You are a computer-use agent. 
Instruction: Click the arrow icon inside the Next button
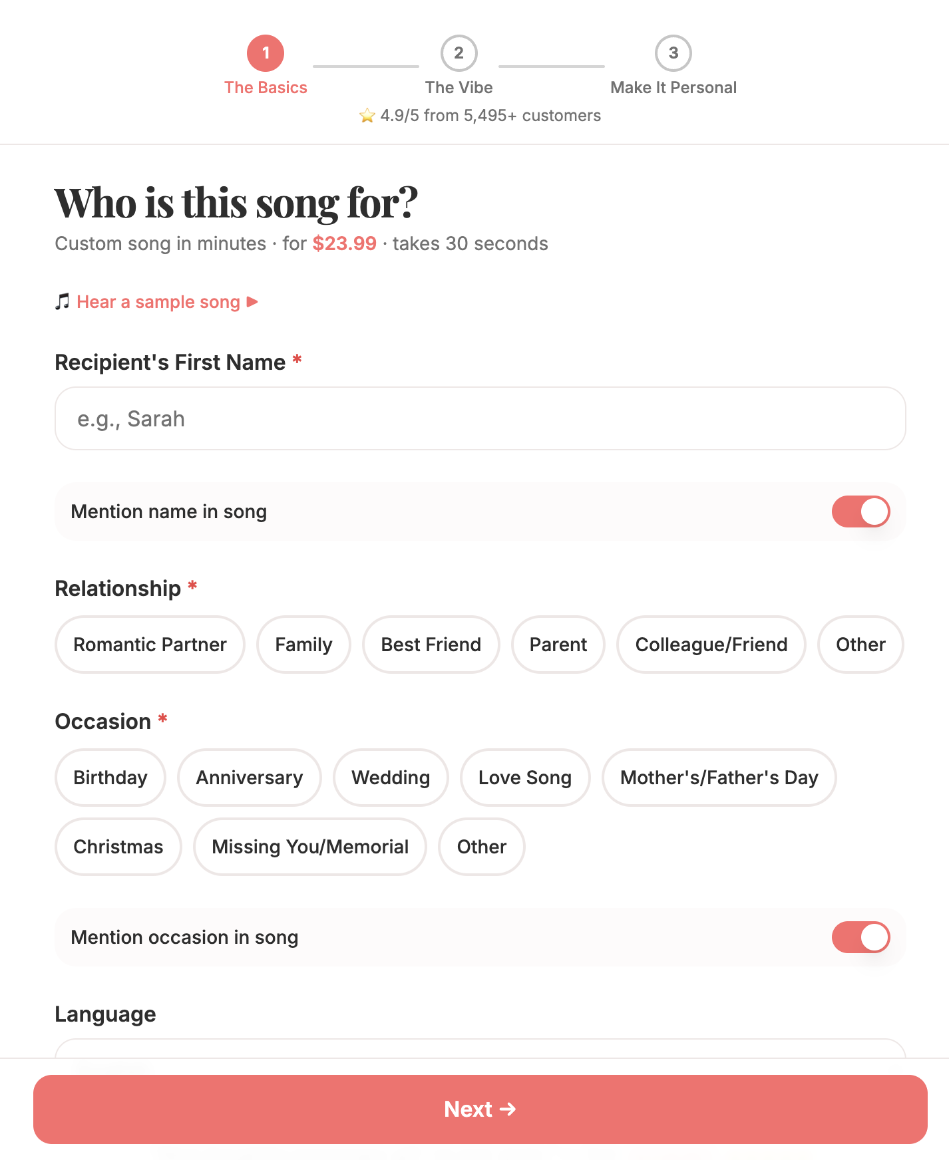(509, 1109)
